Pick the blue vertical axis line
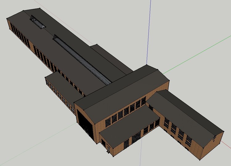 coord(149,32)
